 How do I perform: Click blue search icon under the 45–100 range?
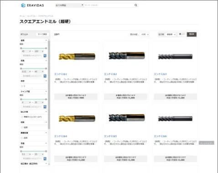tap(45, 56)
